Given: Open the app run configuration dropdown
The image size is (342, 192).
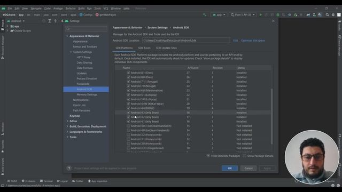Looking at the screenshot, I should (219, 15).
